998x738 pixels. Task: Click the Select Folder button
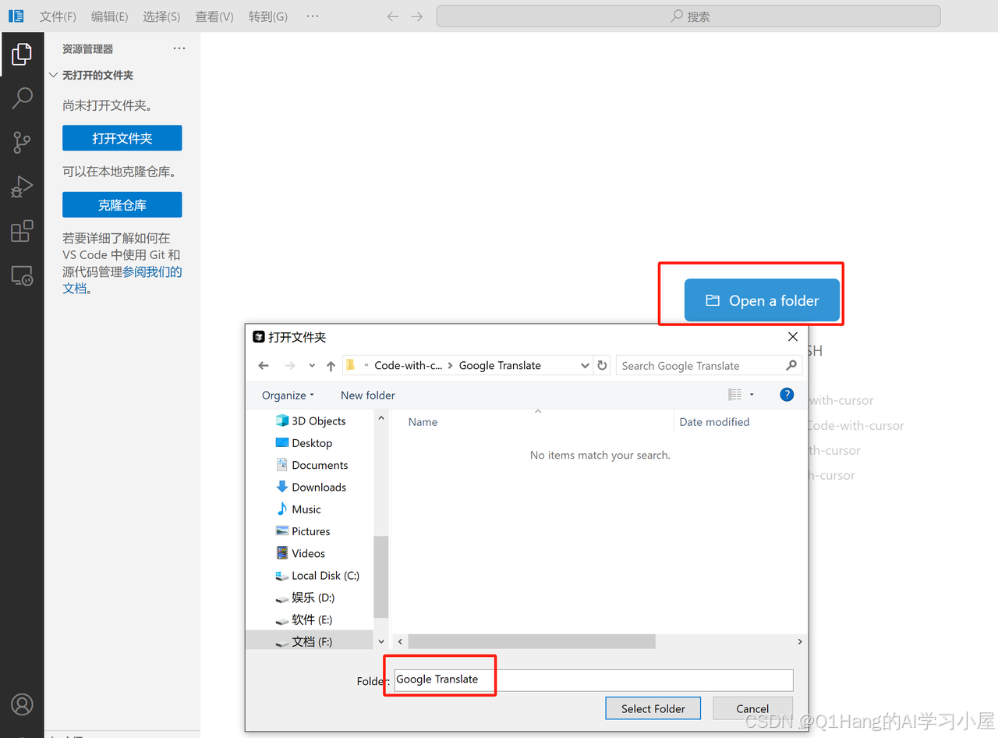point(653,708)
